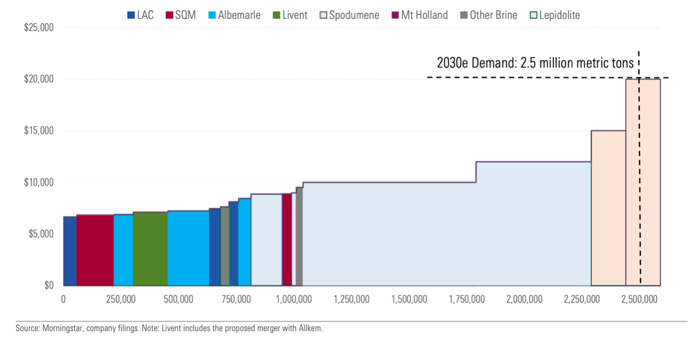The width and height of the screenshot is (695, 341).
Task: Click the gray Other Brine legend swatch
Action: tap(464, 16)
